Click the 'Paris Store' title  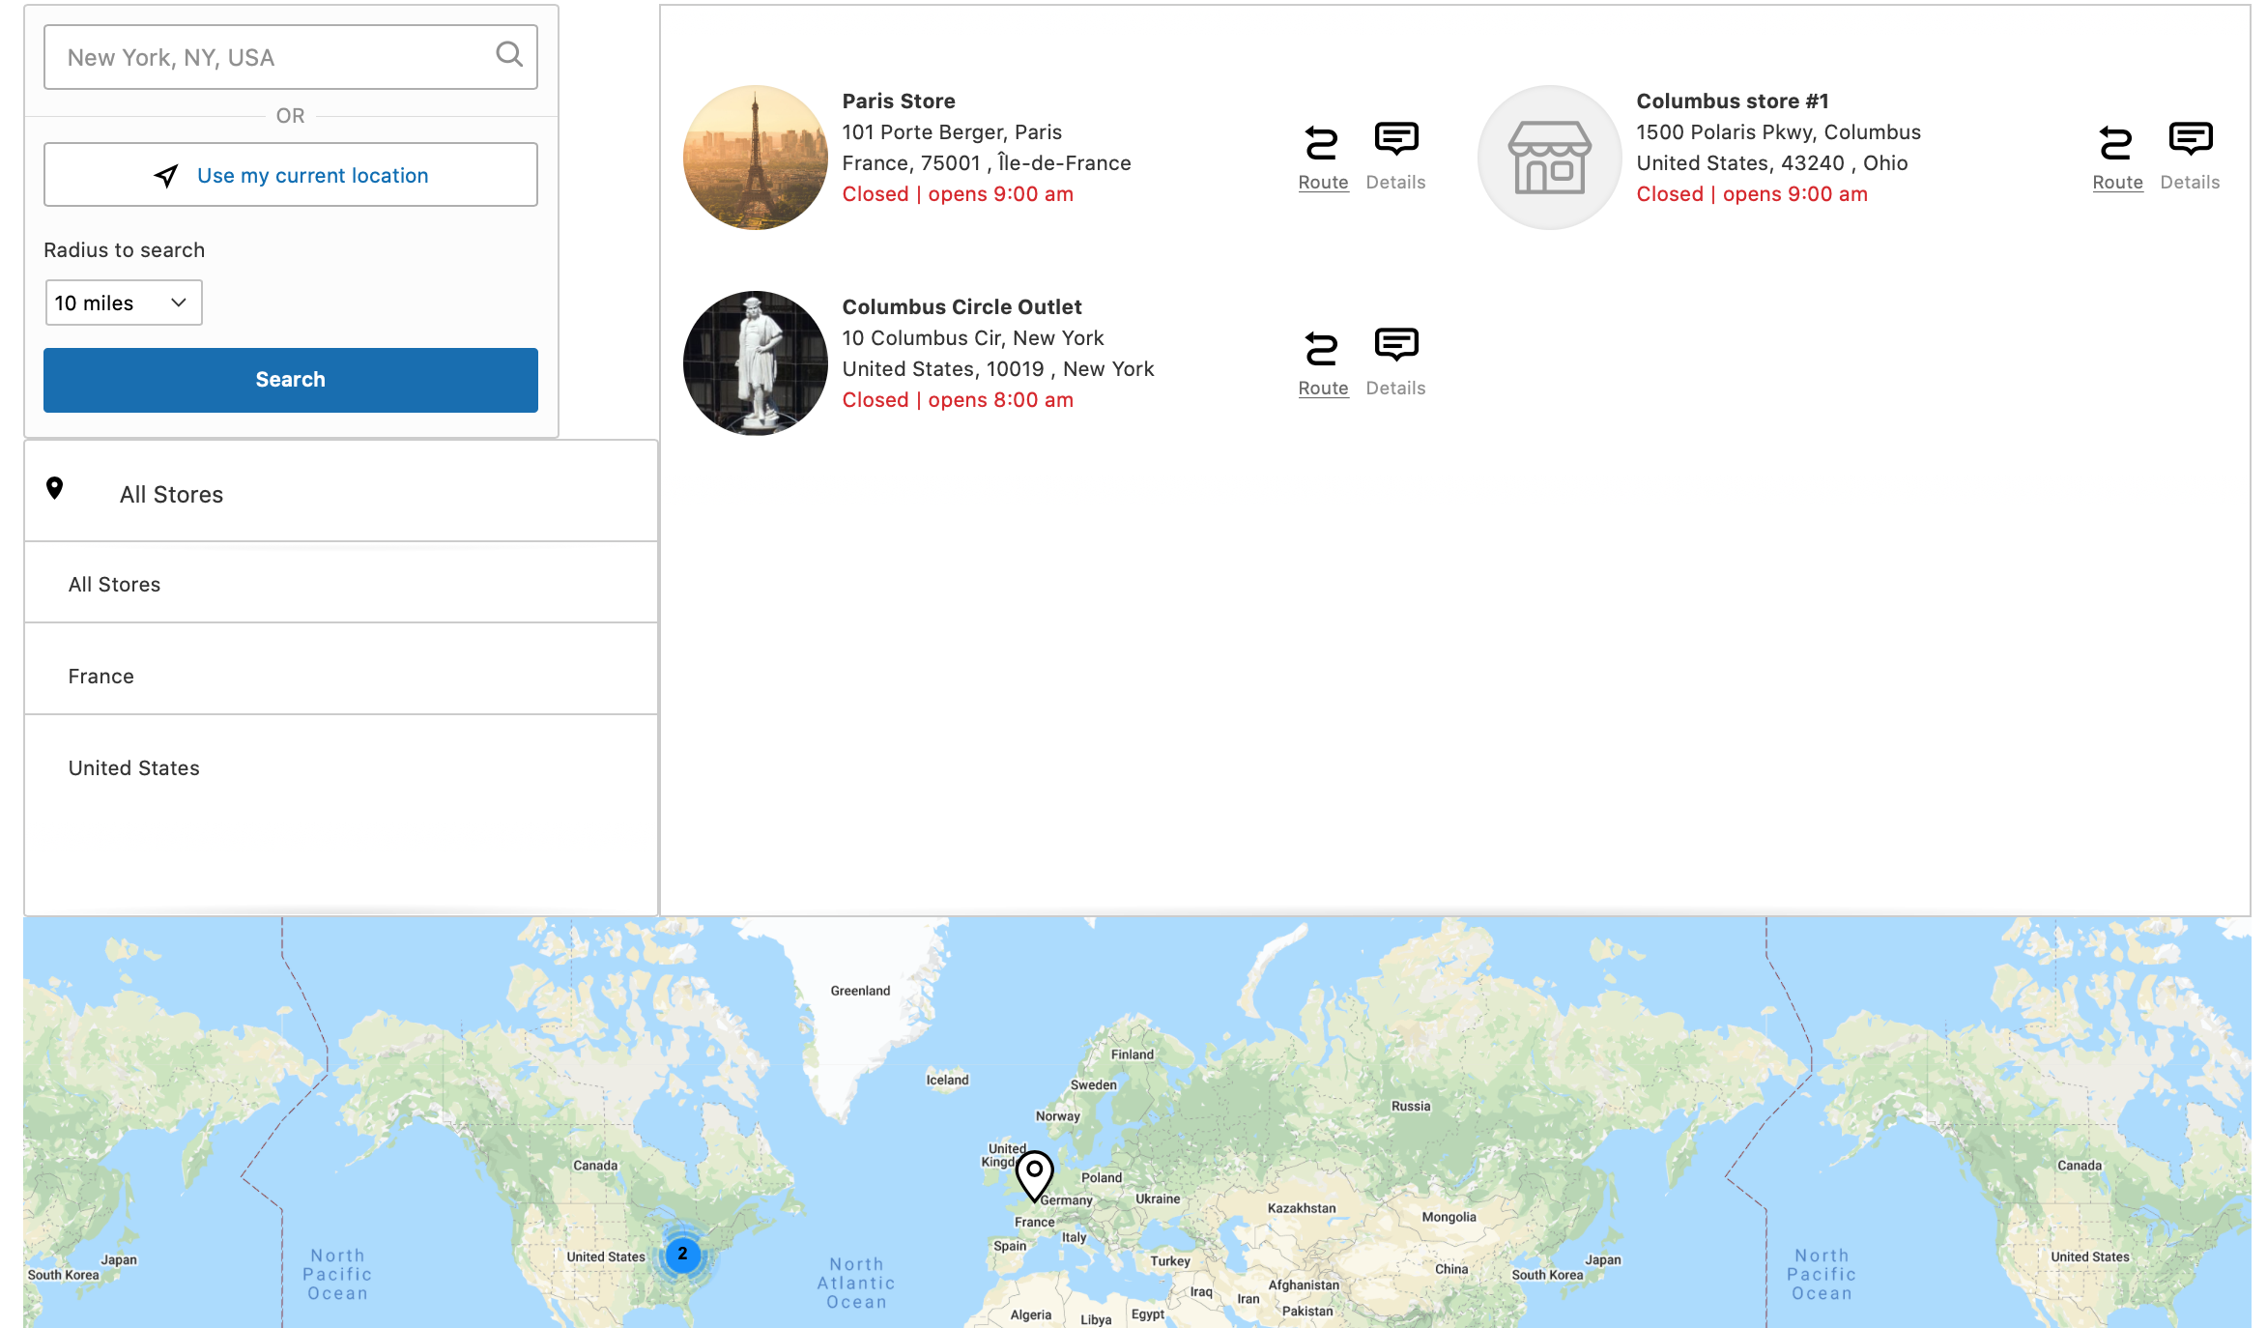click(899, 101)
